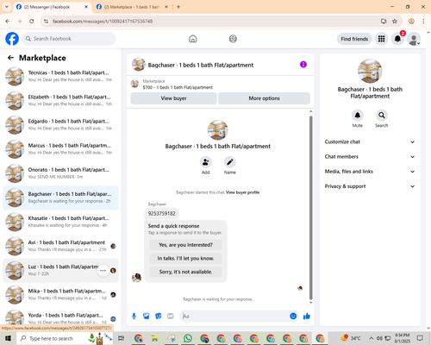Go back with Marketplace arrow
The width and height of the screenshot is (431, 345).
click(x=10, y=58)
